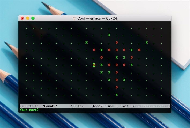The width and height of the screenshot is (190, 128).
Task: Click the highest O piece on the board
Action: tap(117, 42)
